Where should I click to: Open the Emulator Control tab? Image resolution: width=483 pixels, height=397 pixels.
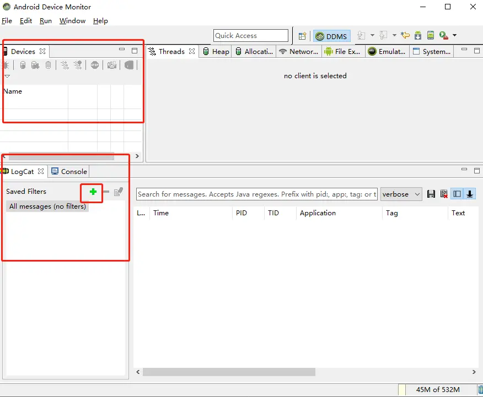[x=387, y=51]
